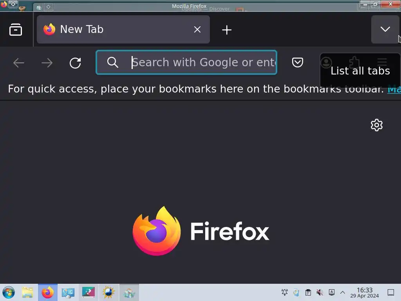The image size is (401, 301).
Task: Personalize New Tab with the gear icon
Action: [x=377, y=125]
